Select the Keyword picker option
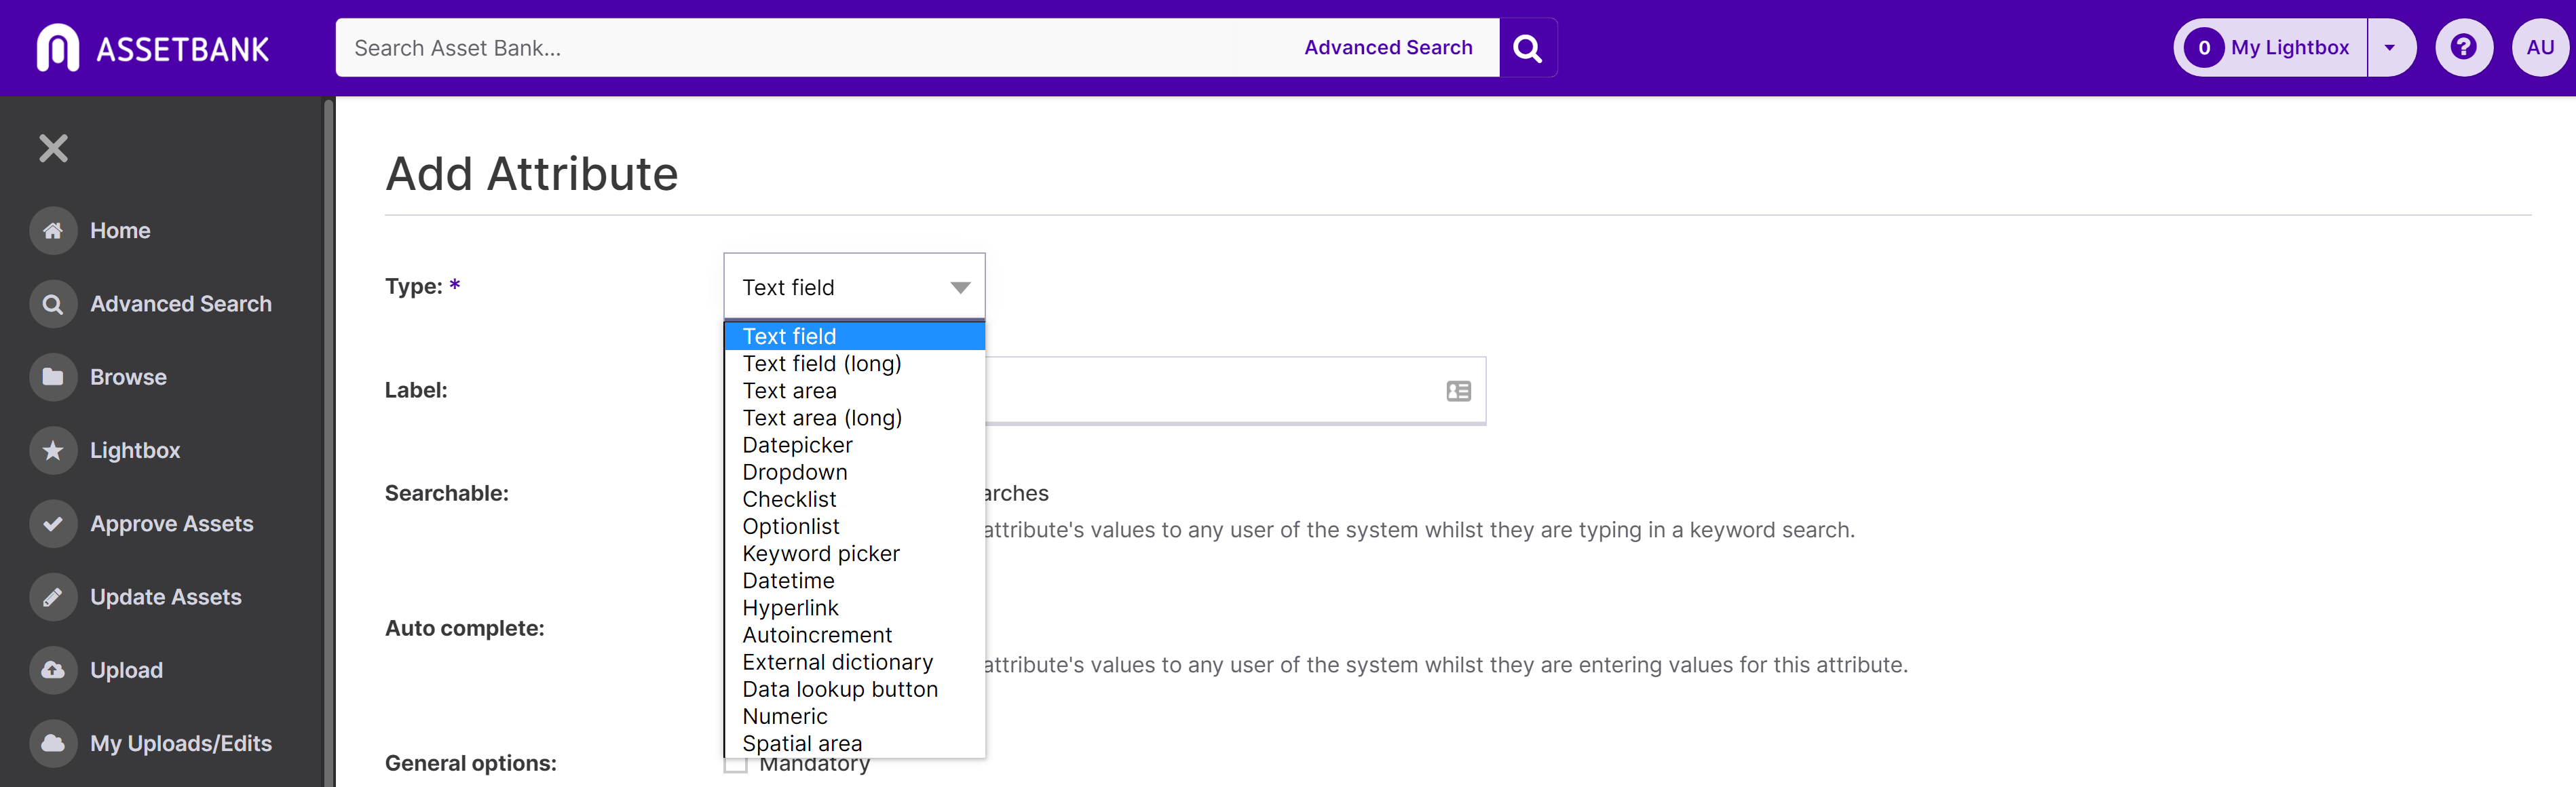The image size is (2576, 787). pos(820,554)
